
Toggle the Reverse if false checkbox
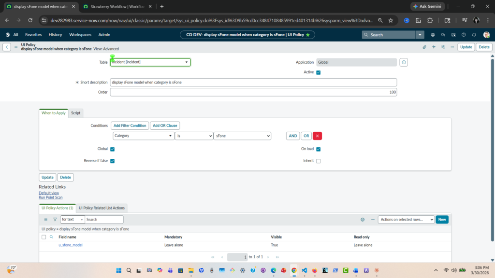click(112, 161)
